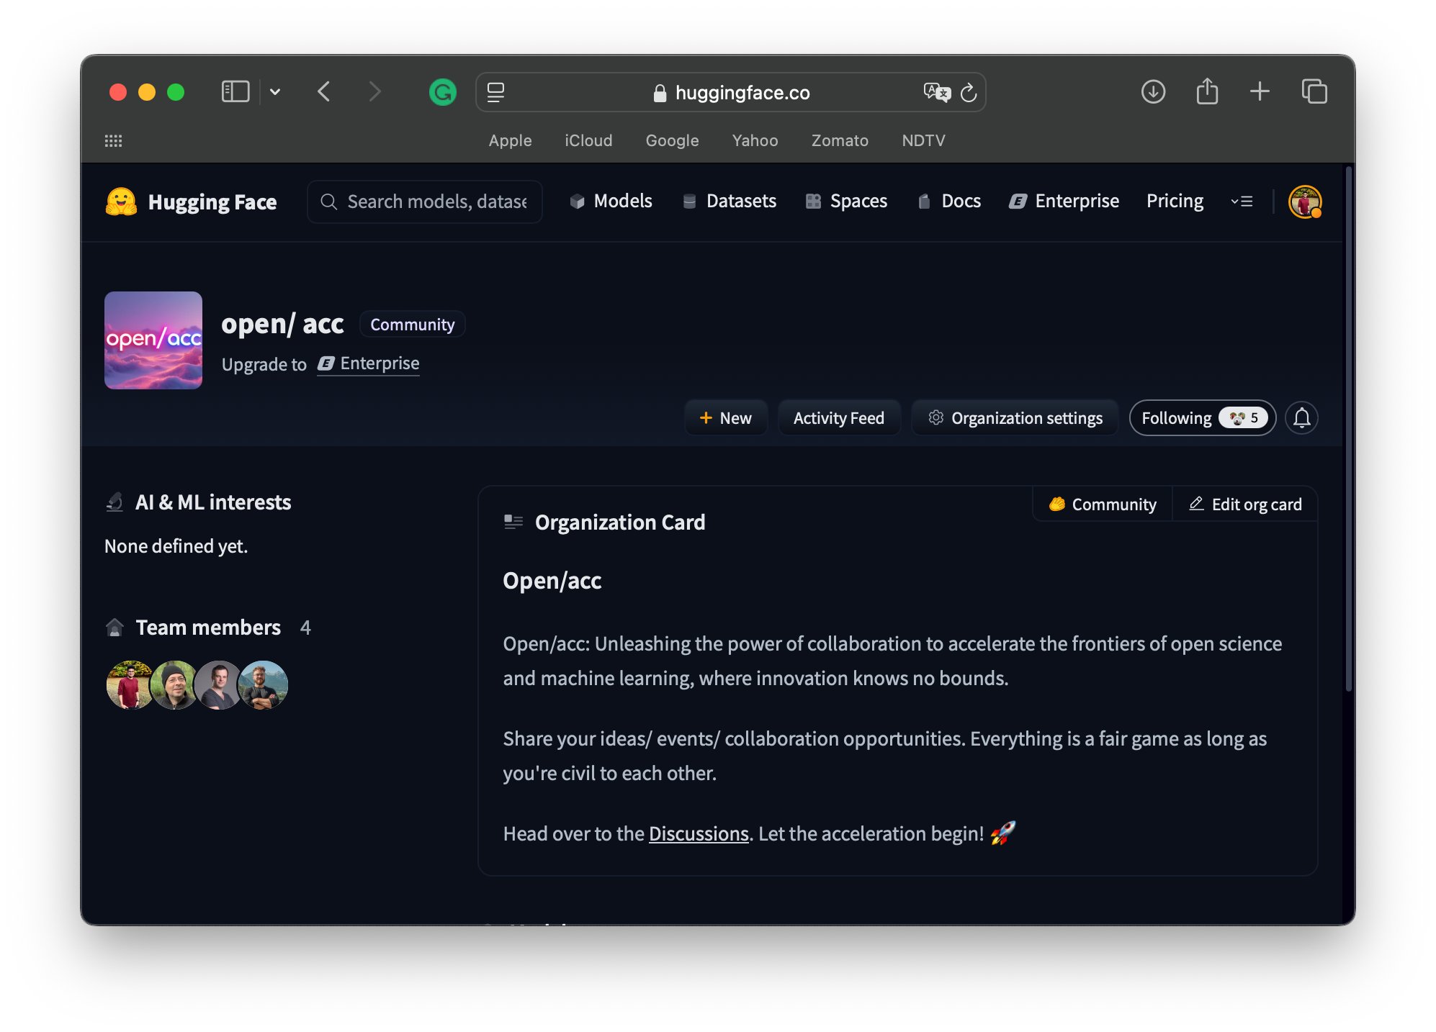Open the favorites grid icon
The height and width of the screenshot is (1032, 1436).
tap(113, 141)
